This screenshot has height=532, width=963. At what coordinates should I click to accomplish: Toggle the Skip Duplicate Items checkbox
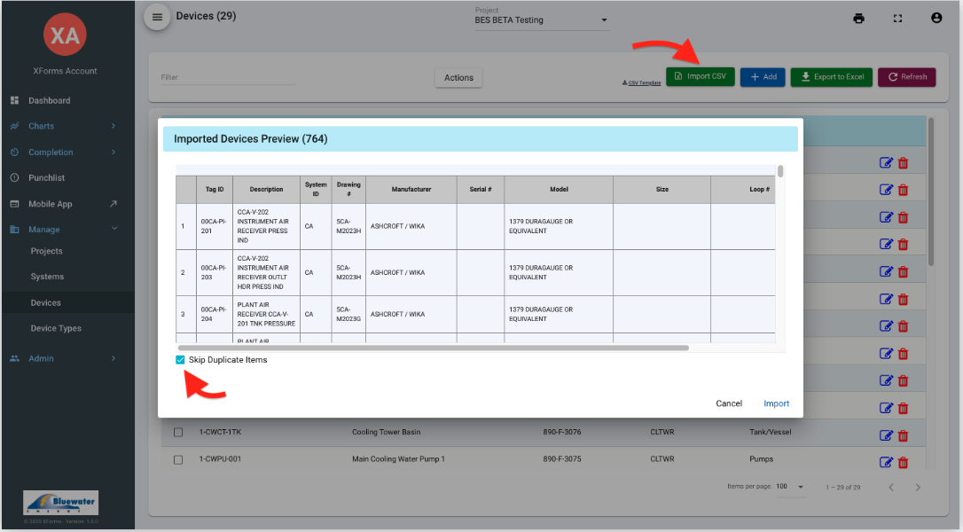[x=175, y=360]
